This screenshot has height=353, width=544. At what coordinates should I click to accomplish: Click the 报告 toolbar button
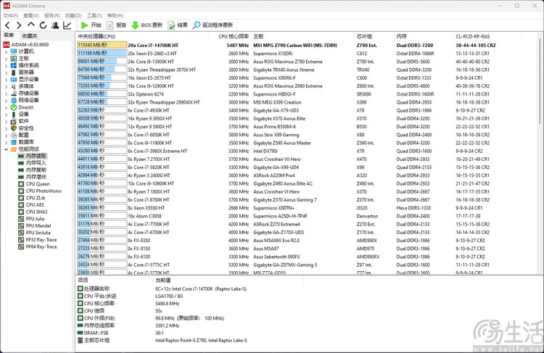116,25
